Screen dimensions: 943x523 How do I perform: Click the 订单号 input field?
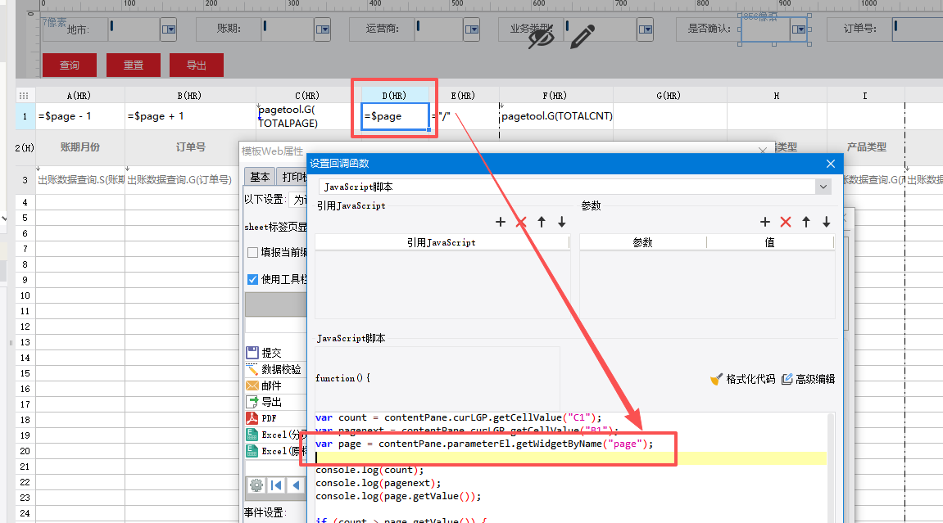(917, 29)
